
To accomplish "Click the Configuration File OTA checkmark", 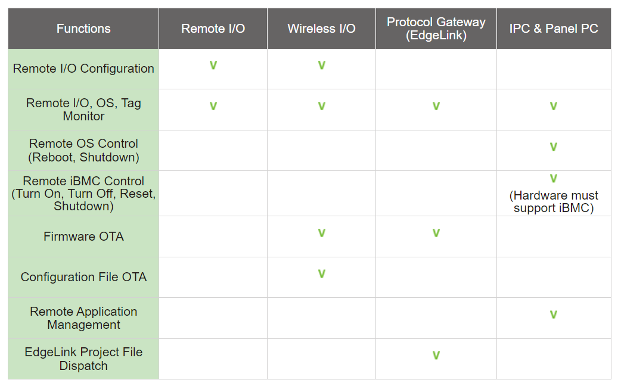I will click(321, 274).
